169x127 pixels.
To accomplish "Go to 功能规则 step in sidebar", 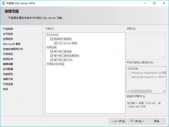I will pos(8,74).
